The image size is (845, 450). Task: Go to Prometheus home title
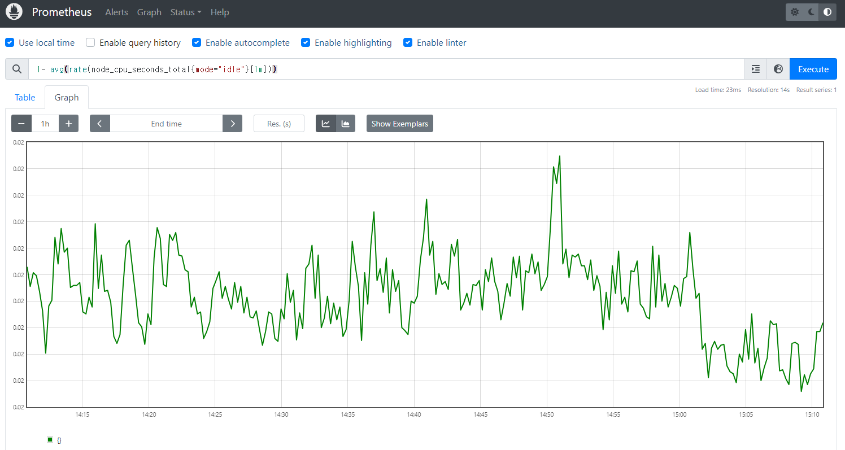pyautogui.click(x=62, y=12)
